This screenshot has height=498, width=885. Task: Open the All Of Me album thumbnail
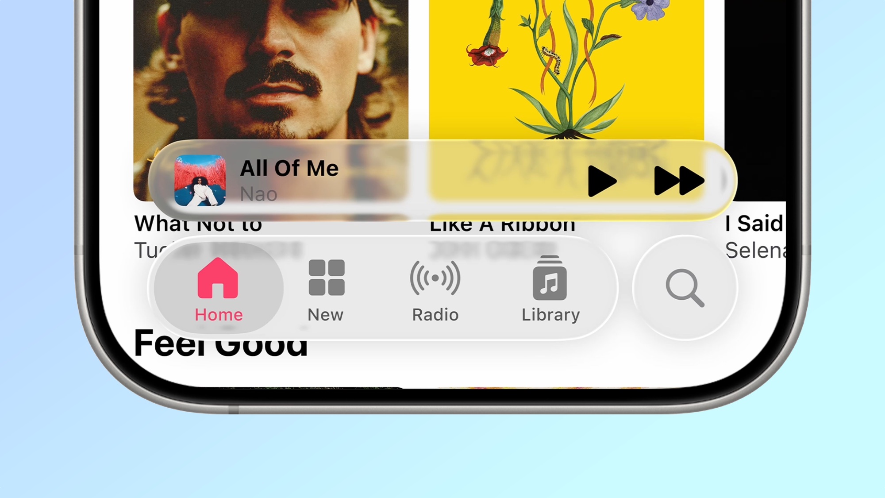point(200,181)
